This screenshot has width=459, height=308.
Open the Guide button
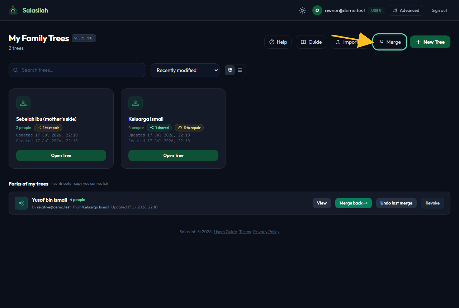click(x=311, y=42)
